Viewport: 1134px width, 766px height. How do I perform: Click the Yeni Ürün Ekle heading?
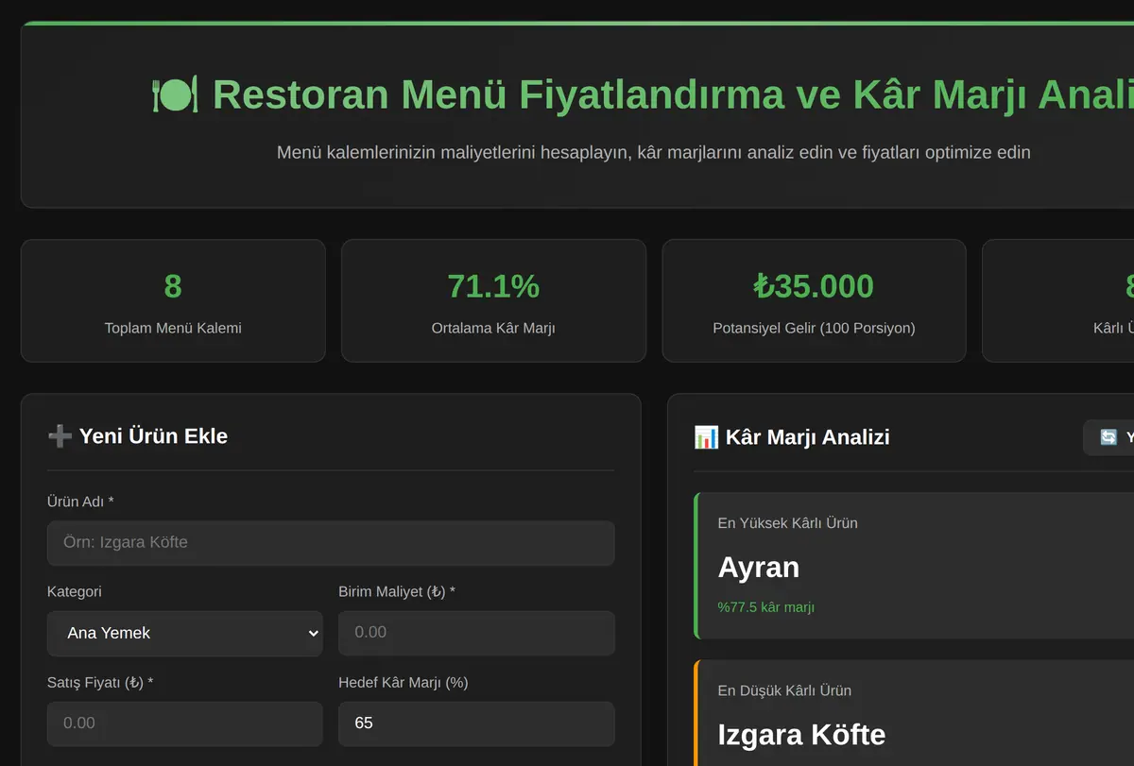[x=153, y=436]
